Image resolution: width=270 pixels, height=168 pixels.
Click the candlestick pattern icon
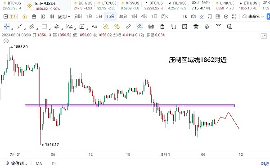(x=151, y=27)
